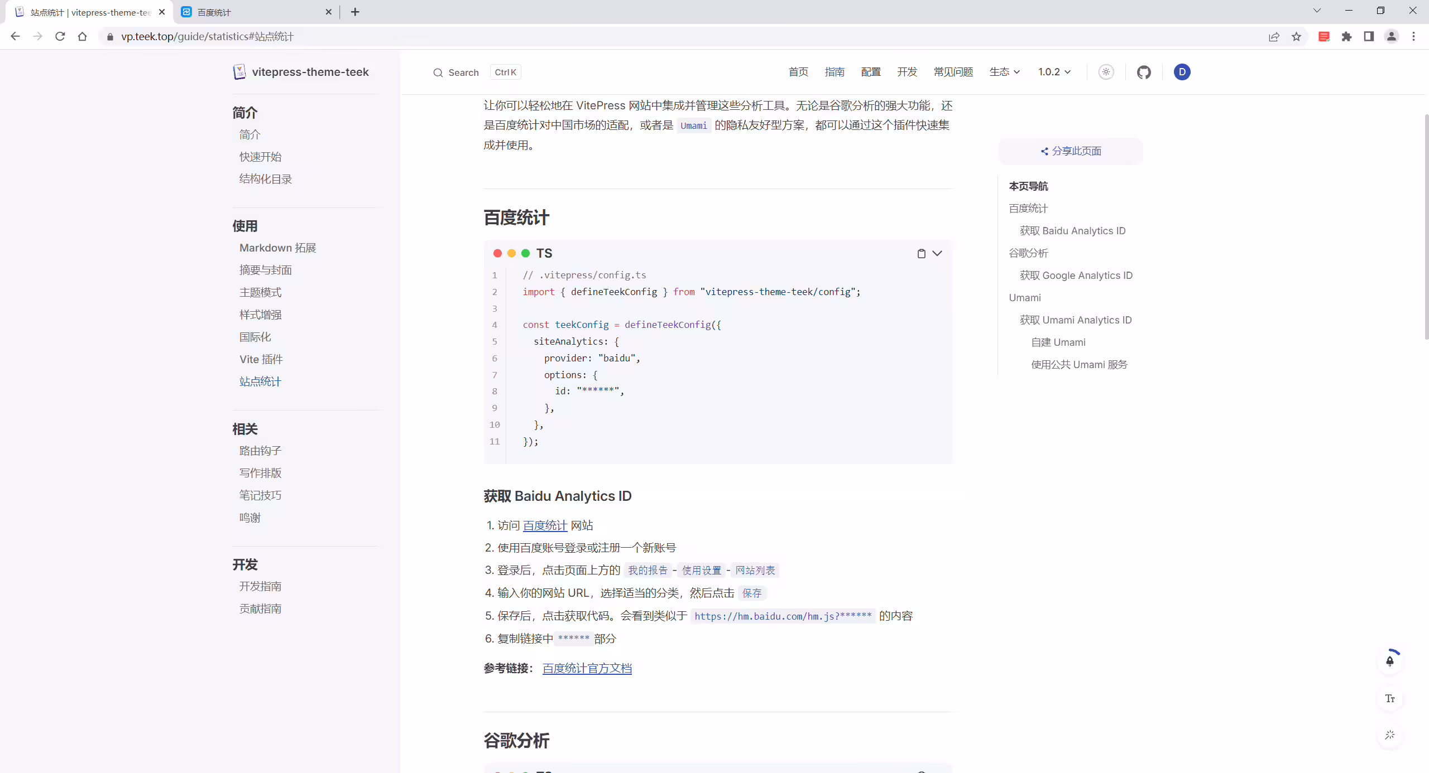Open the browser profile icon
The width and height of the screenshot is (1429, 773).
coord(1392,37)
